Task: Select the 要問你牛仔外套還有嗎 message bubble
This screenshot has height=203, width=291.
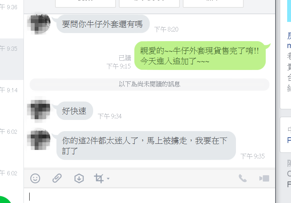Action: [103, 24]
